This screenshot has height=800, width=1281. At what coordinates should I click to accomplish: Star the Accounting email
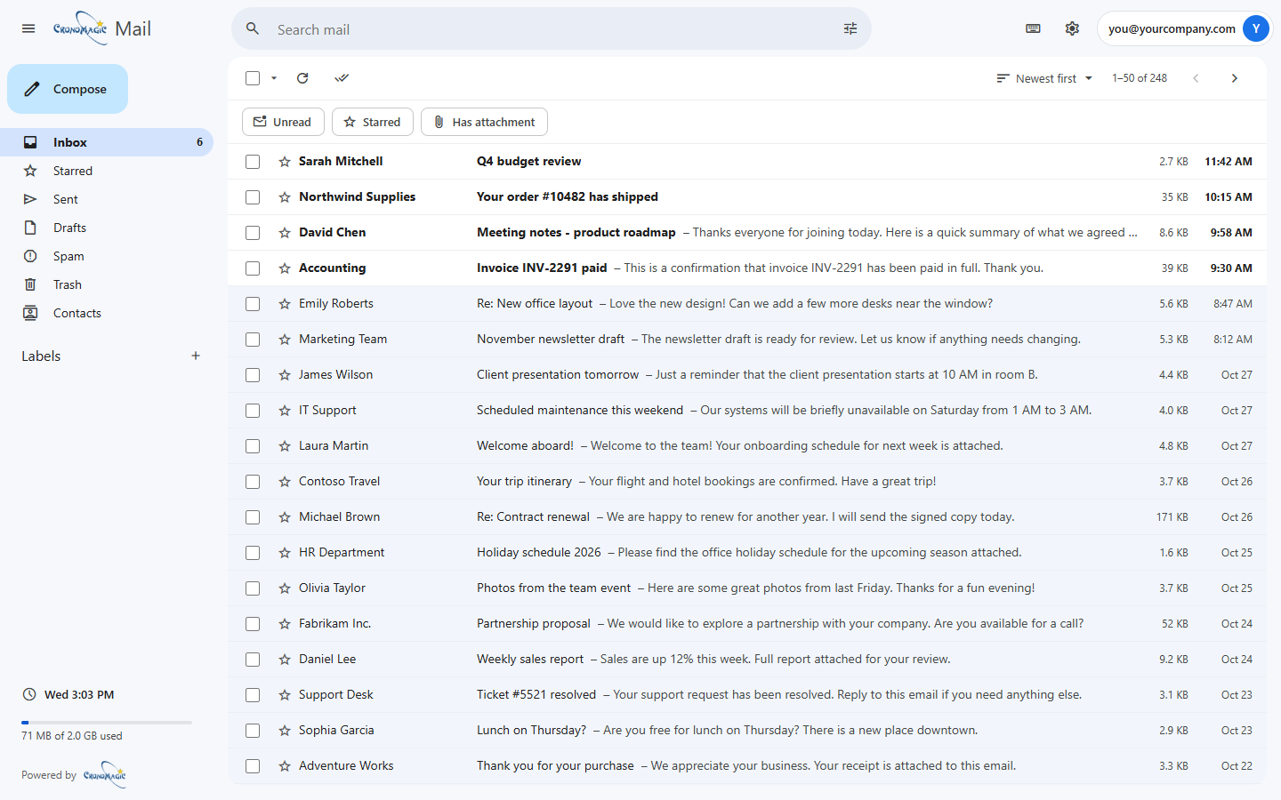tap(285, 268)
